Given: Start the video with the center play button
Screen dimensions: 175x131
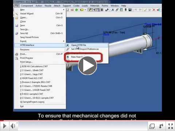Looking at the screenshot, I should pos(87,65).
